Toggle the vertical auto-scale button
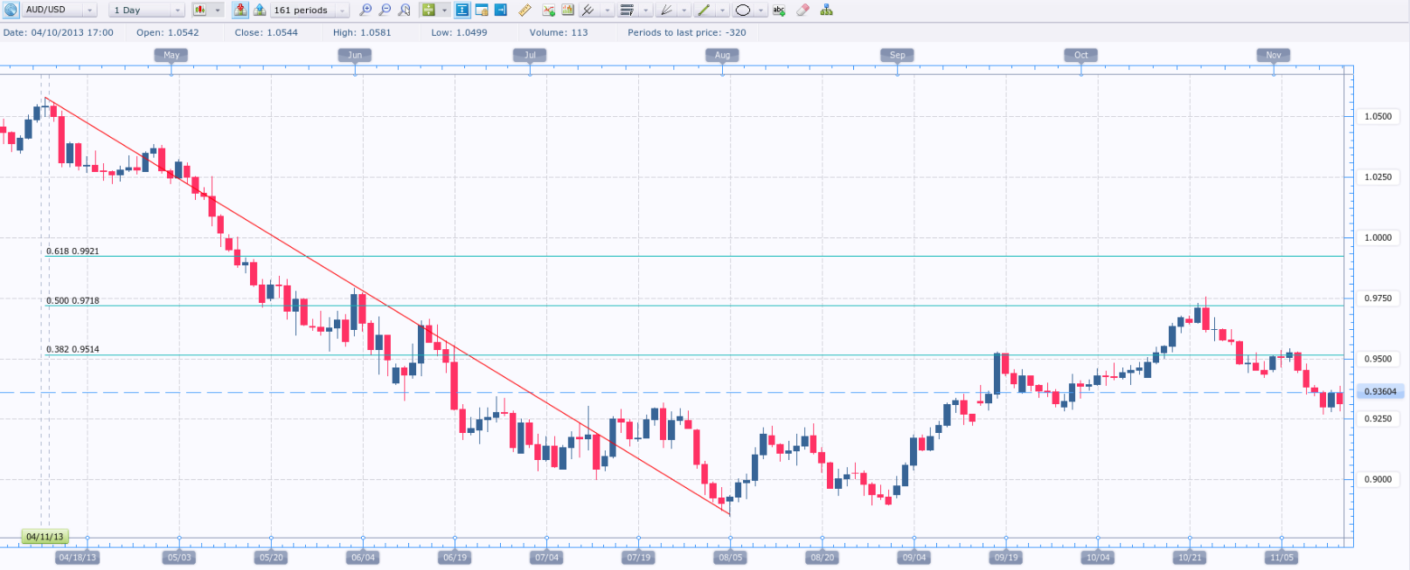 [462, 10]
